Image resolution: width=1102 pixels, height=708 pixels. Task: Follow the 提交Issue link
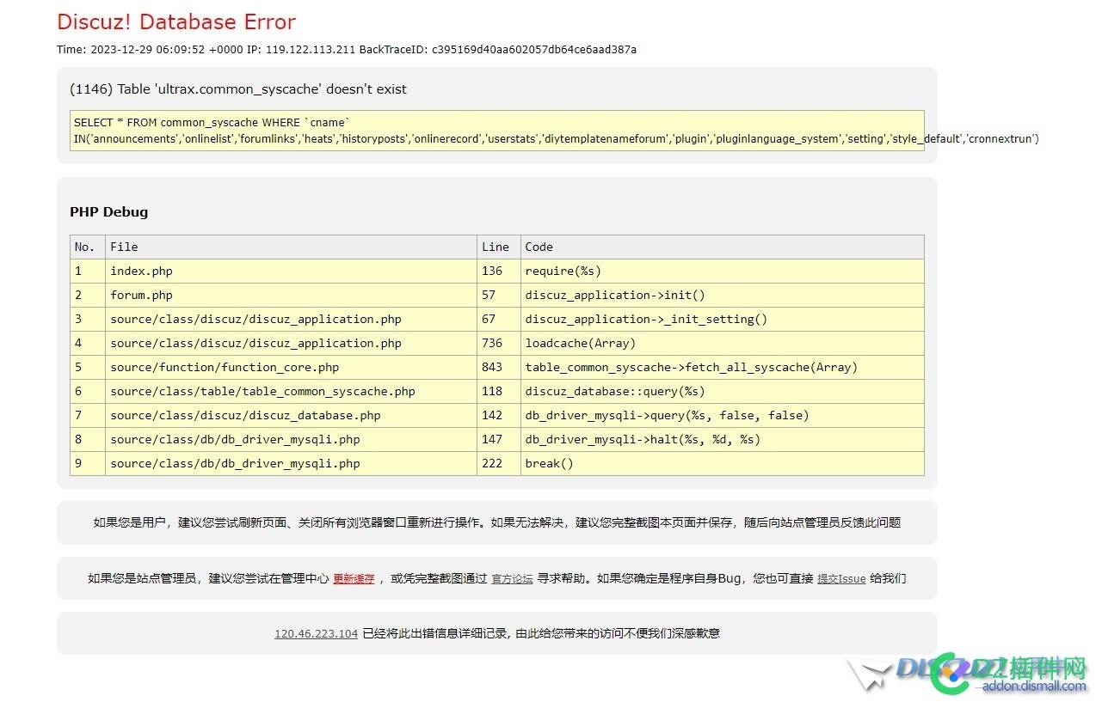click(841, 579)
